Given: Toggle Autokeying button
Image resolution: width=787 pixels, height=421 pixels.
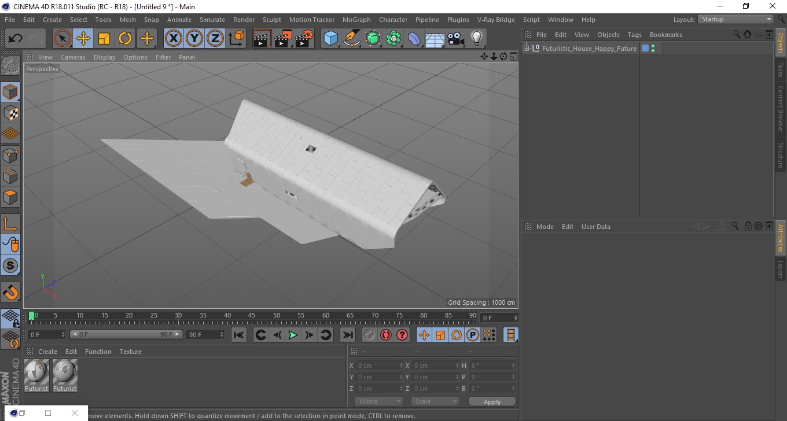Looking at the screenshot, I should pyautogui.click(x=386, y=335).
